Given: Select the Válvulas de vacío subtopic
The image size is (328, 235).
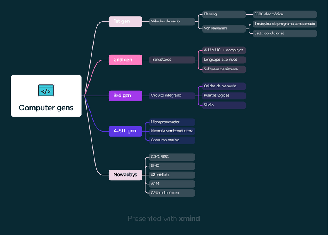Looking at the screenshot, I should coord(172,21).
